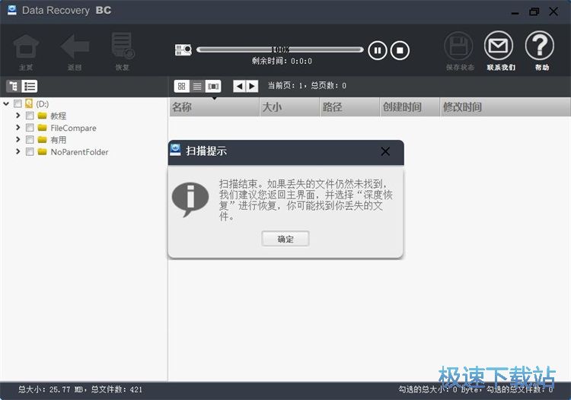The height and width of the screenshot is (400, 571).
Task: Close the Data Recovery window
Action: click(x=553, y=11)
